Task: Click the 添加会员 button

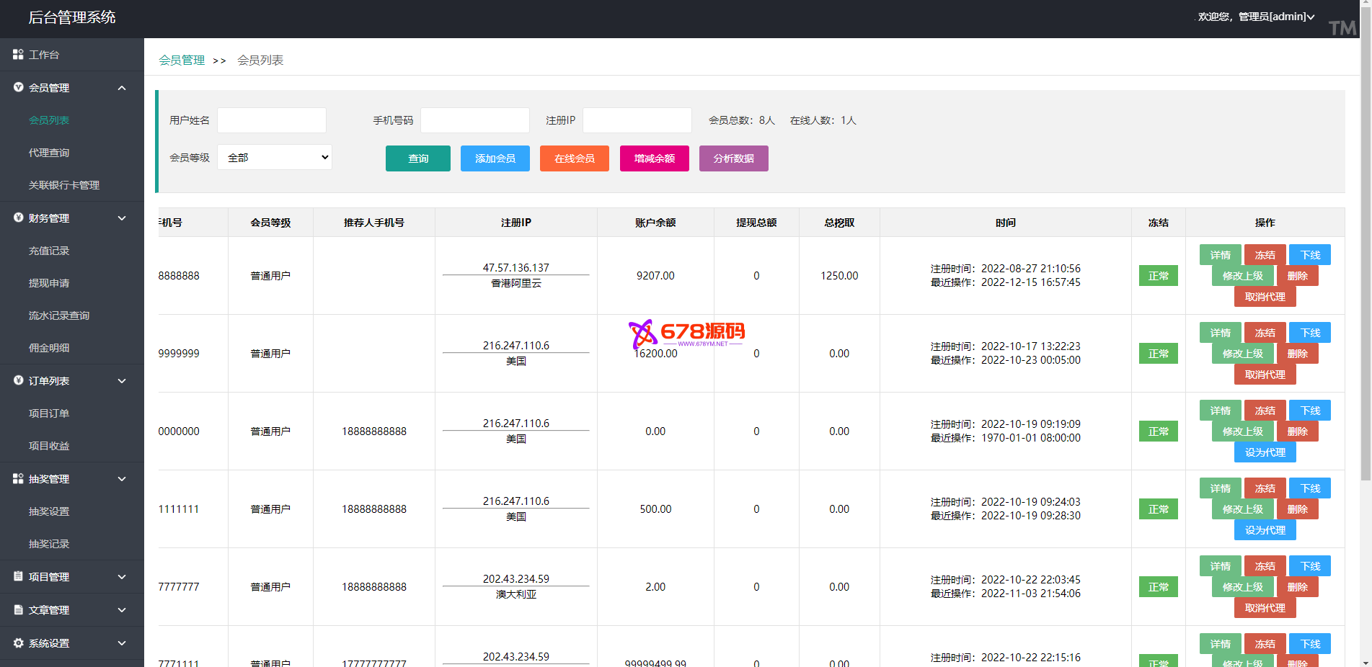Action: click(495, 158)
